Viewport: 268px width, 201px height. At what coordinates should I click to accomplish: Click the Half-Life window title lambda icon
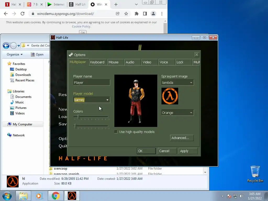pyautogui.click(x=53, y=37)
